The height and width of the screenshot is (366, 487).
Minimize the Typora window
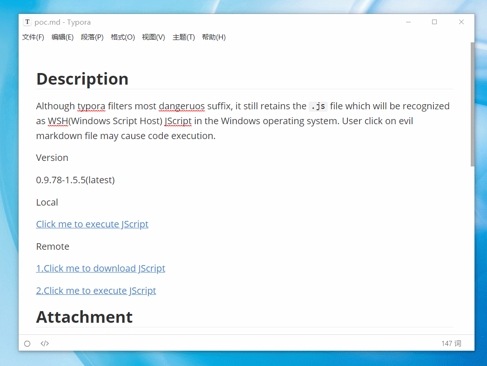(x=408, y=22)
